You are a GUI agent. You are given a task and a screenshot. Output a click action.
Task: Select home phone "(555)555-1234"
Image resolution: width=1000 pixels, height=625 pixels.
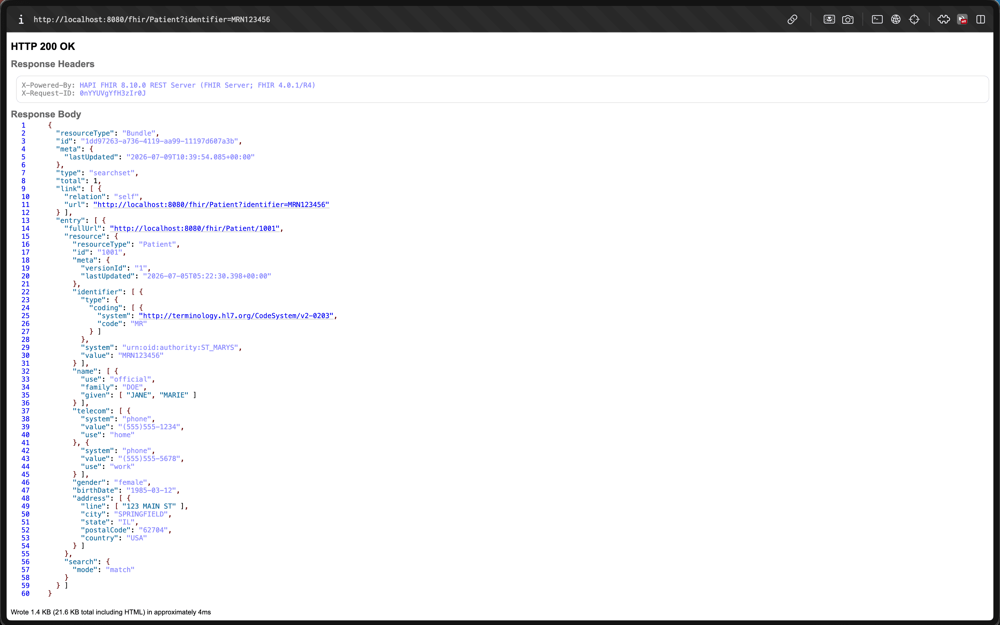pos(149,427)
